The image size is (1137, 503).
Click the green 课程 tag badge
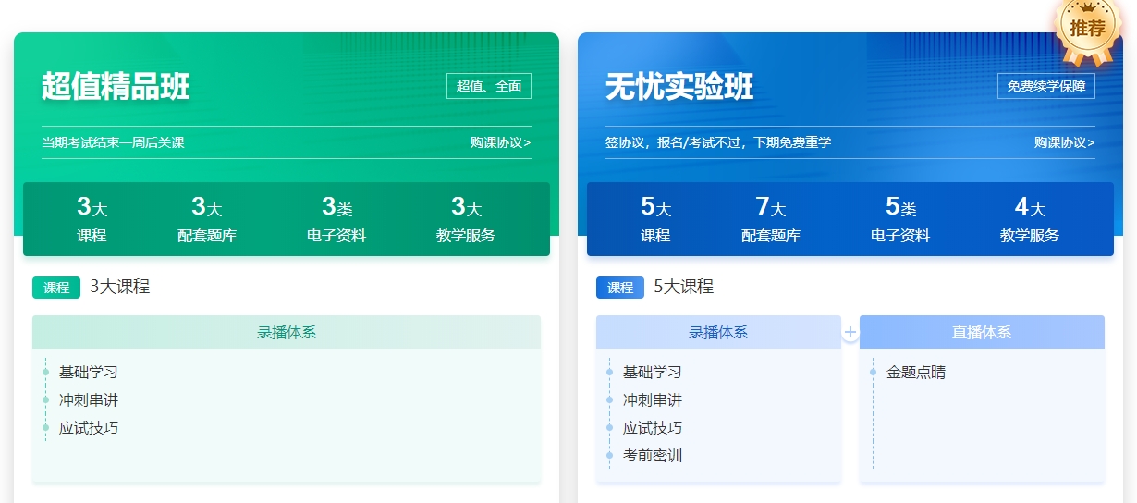[x=56, y=288]
